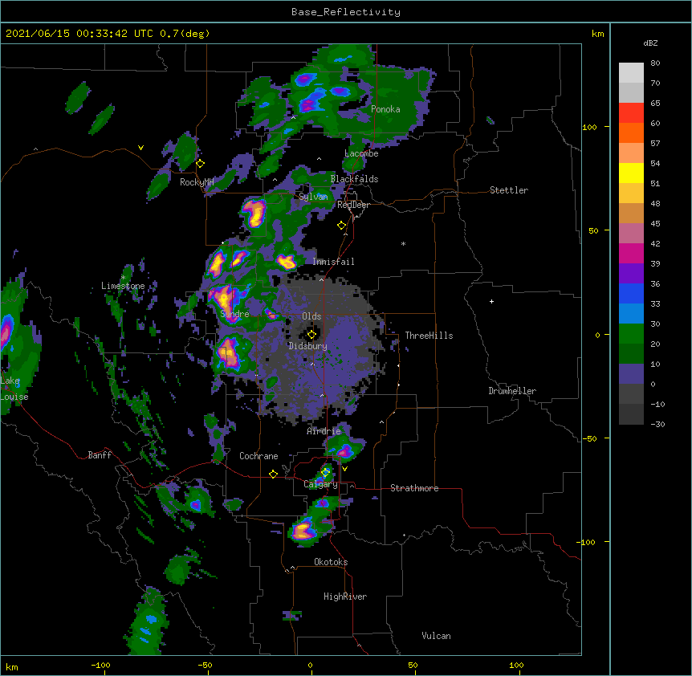Screen dimensions: 692x676
Task: Click the dBZ legend heading
Action: pos(650,43)
